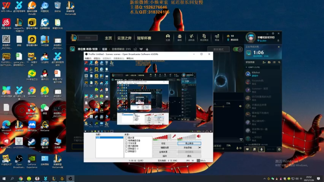324x182 pixels.
Task: Launch Microsoft Edge desktop shortcut
Action: pyautogui.click(x=6, y=127)
